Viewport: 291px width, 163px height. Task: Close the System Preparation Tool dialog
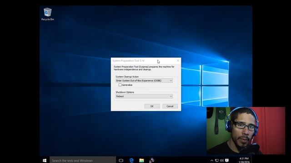coord(178,60)
